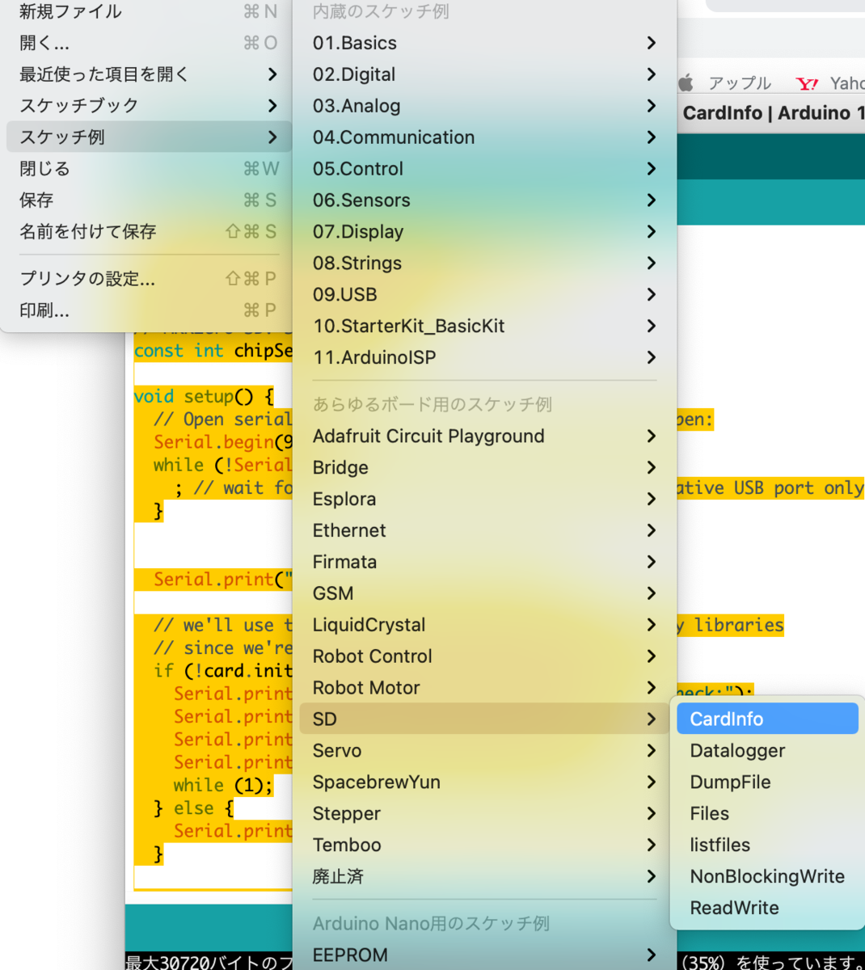Screen dimensions: 865x970
Task: Open Temboo library examples
Action: (x=484, y=846)
